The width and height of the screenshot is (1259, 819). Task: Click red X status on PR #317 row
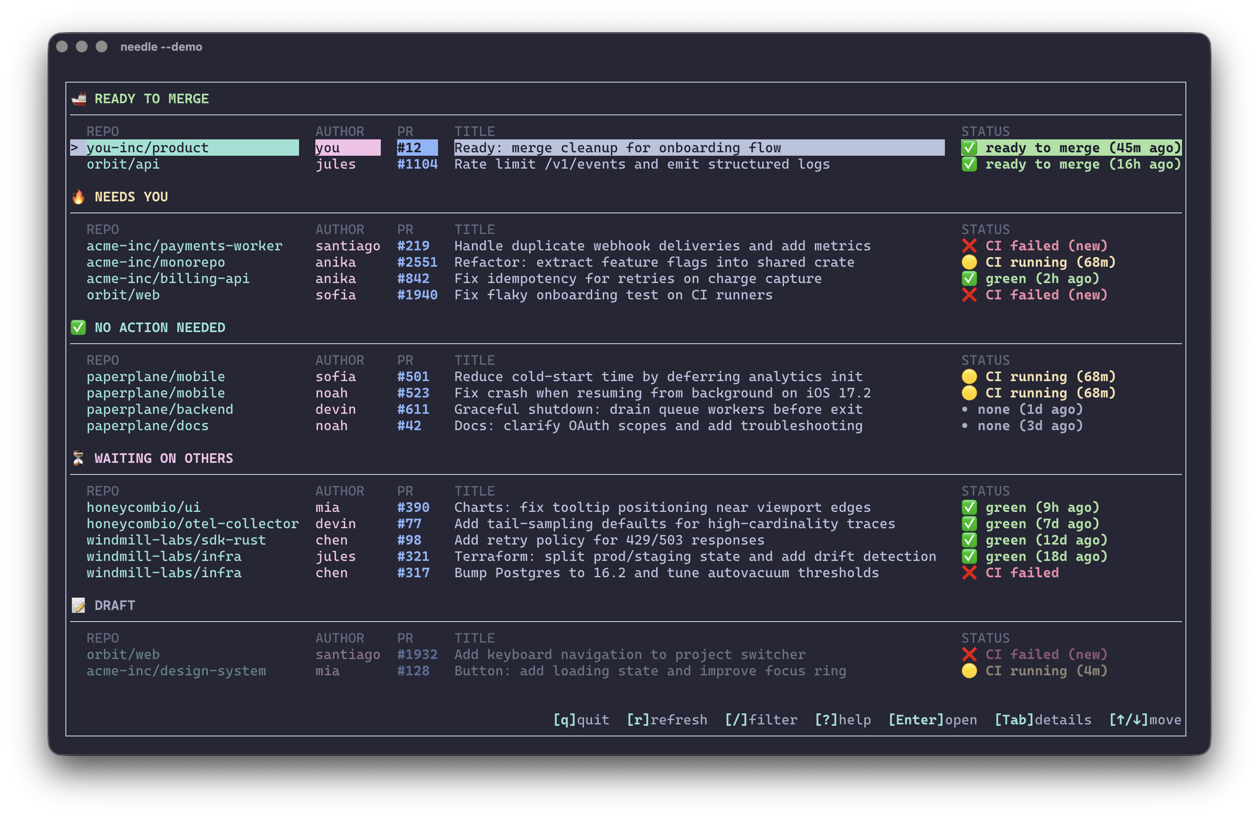(x=969, y=573)
